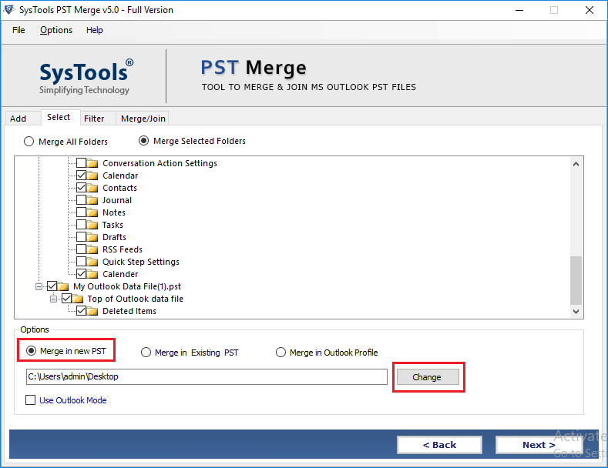Check the RSS Feeds checkbox
608x468 pixels.
tap(81, 249)
